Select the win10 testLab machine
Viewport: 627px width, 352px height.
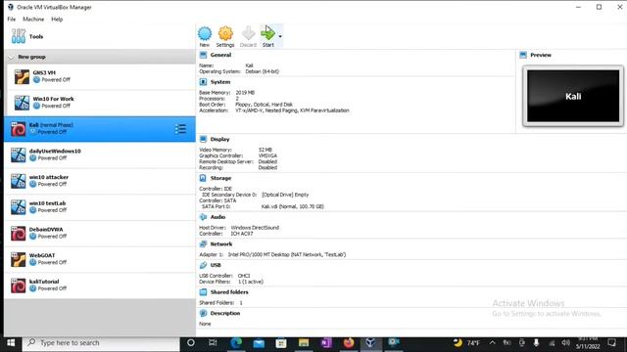coord(100,207)
